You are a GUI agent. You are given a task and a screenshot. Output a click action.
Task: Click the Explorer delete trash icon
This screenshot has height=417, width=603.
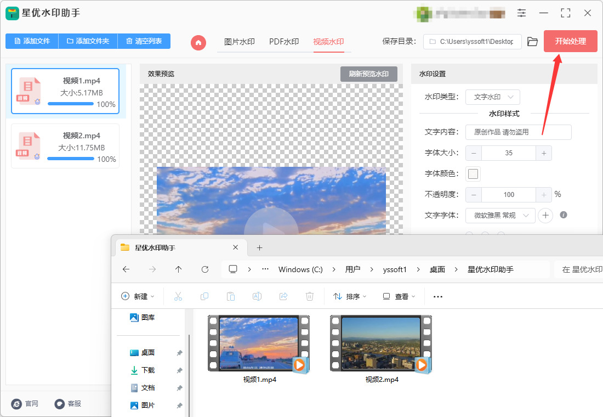click(310, 296)
